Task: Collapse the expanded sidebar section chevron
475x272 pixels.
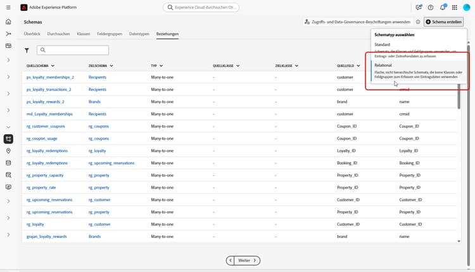Action: [8, 127]
